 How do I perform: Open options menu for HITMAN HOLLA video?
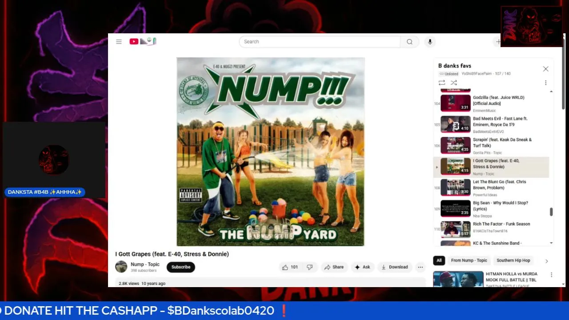tap(551, 275)
